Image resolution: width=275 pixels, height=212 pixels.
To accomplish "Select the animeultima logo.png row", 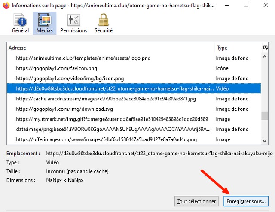I will pyautogui.click(x=134, y=58).
